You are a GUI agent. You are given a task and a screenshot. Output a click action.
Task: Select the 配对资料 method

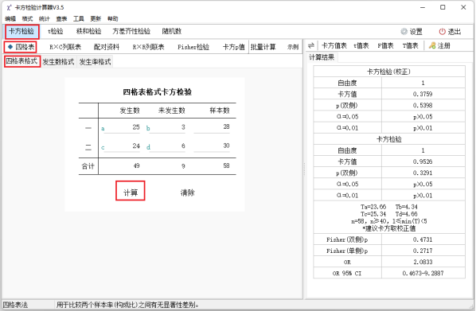107,47
